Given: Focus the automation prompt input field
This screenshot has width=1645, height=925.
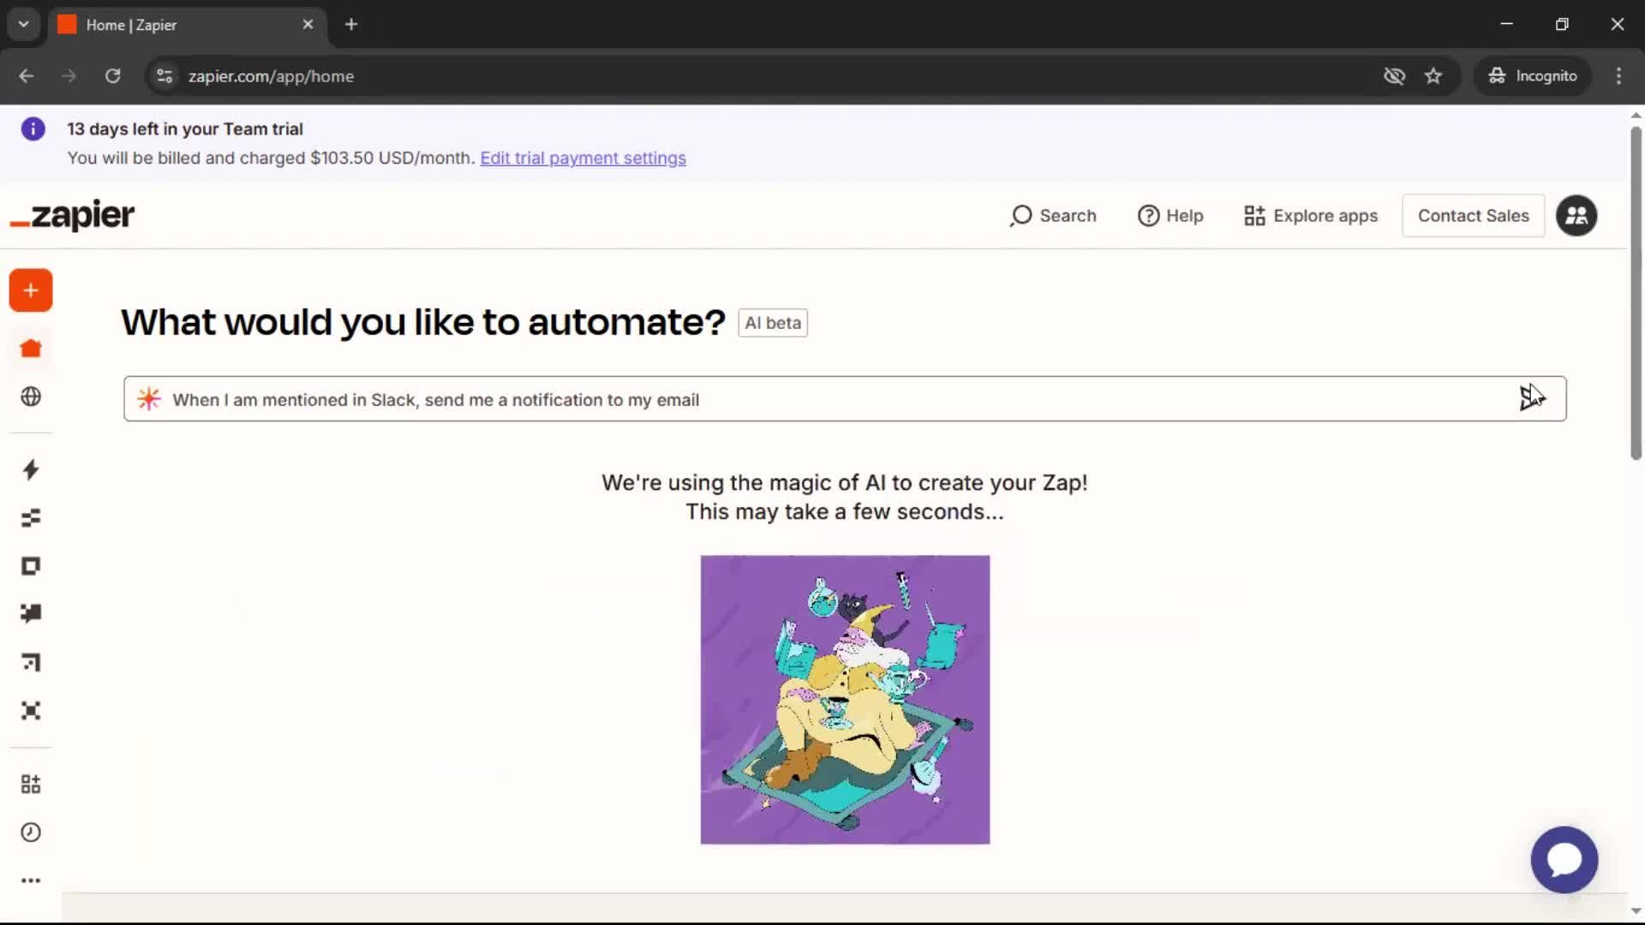Looking at the screenshot, I should (845, 399).
